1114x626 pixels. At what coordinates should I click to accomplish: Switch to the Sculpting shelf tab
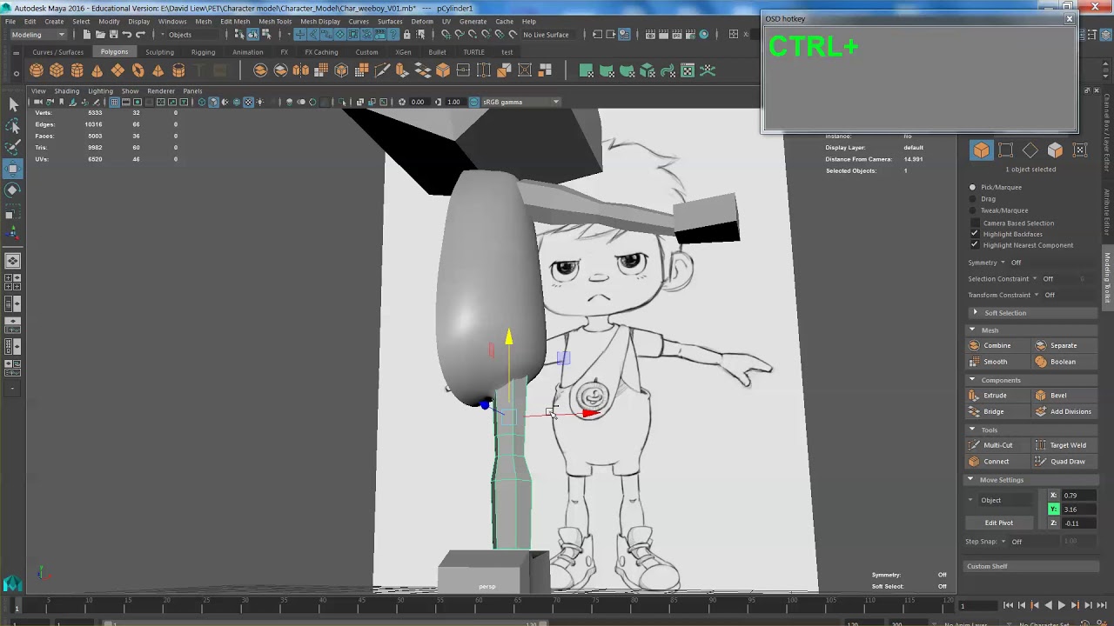159,52
